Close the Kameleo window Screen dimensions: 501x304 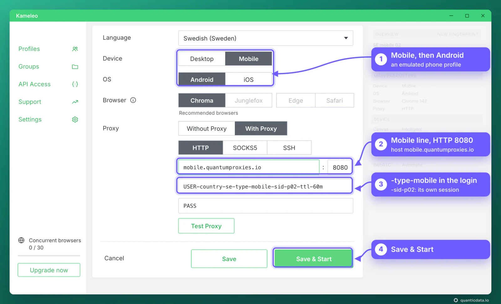coord(483,16)
